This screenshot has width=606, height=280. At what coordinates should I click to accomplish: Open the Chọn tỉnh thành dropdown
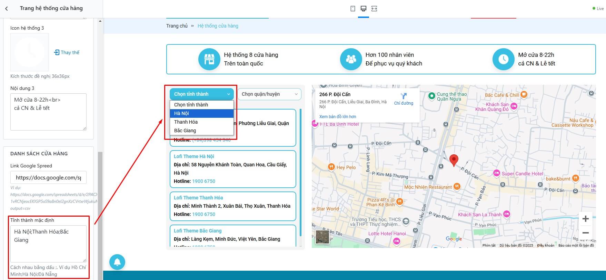click(x=202, y=94)
